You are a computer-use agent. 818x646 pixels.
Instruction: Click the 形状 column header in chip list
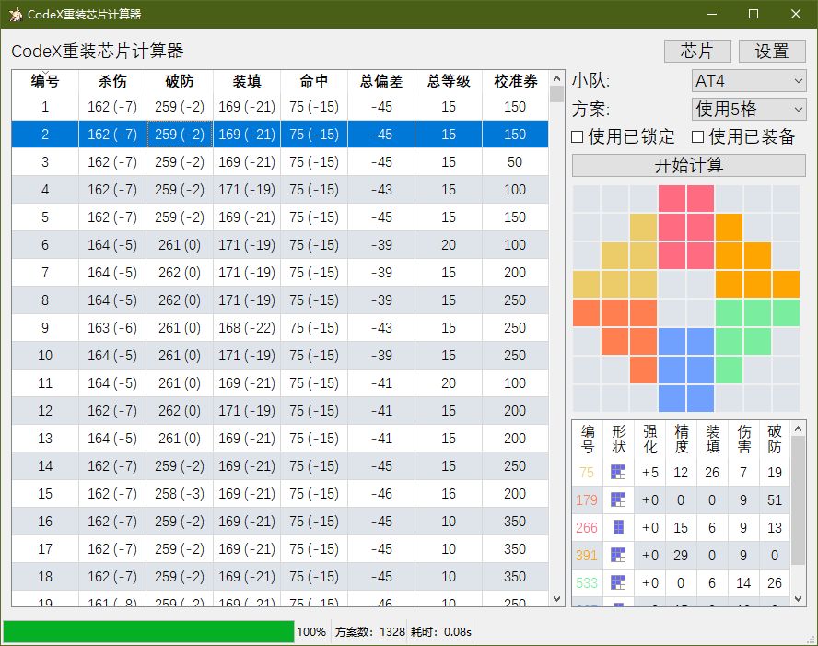coord(619,440)
